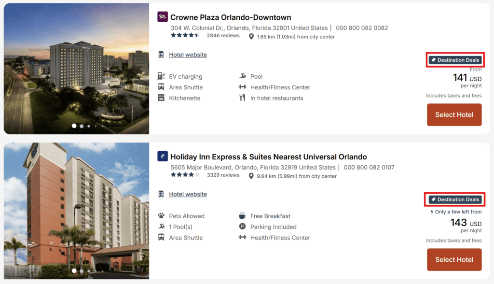Click the EV charging amenity icon
This screenshot has width=494, height=284.
[x=161, y=76]
